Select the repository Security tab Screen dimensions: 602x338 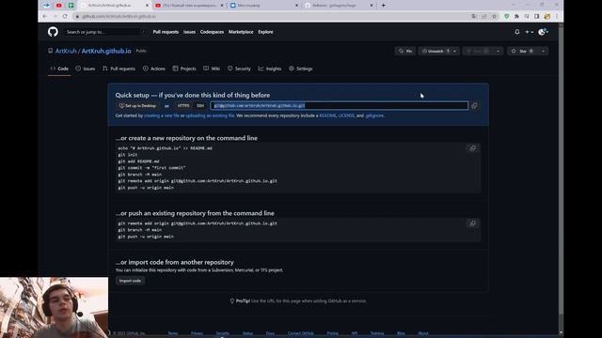[239, 69]
